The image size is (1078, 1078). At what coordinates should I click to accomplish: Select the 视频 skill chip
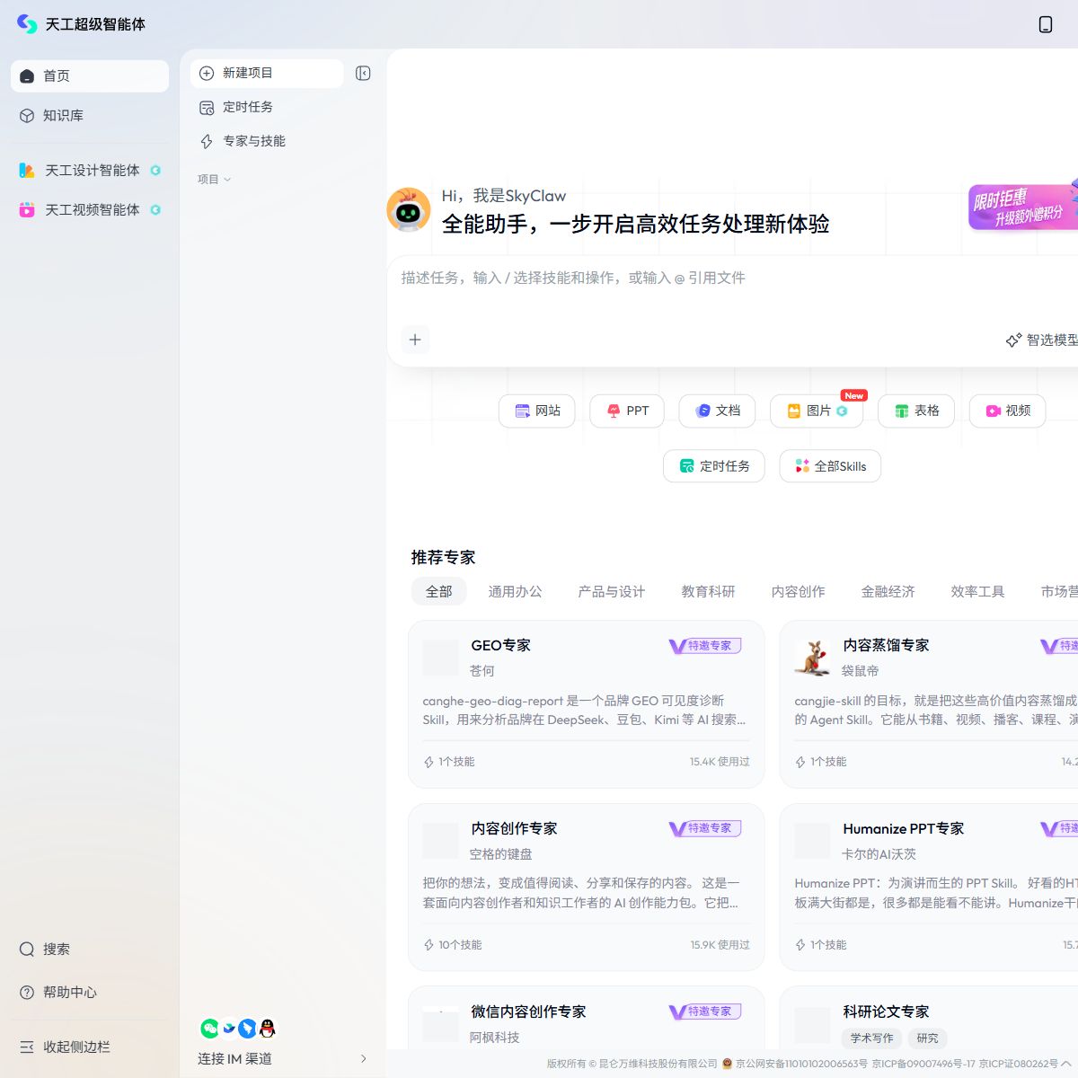[x=1008, y=411]
